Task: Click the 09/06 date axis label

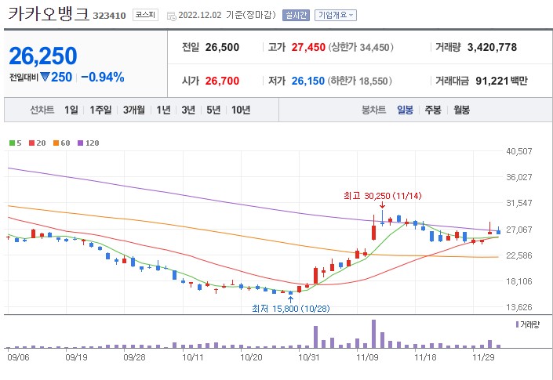Action: pyautogui.click(x=18, y=357)
